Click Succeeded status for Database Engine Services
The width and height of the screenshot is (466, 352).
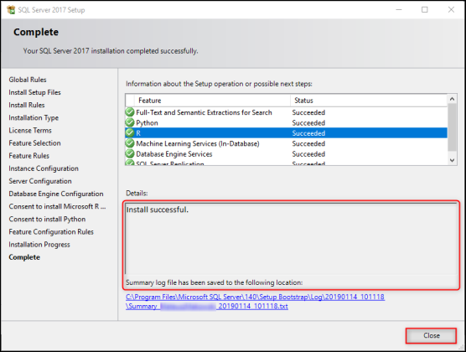308,154
